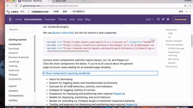Open Chrome three-dot menu
This screenshot has height=108, width=193.
190,6
